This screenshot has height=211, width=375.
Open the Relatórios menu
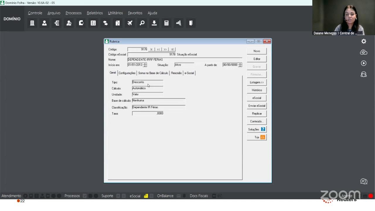coord(95,13)
